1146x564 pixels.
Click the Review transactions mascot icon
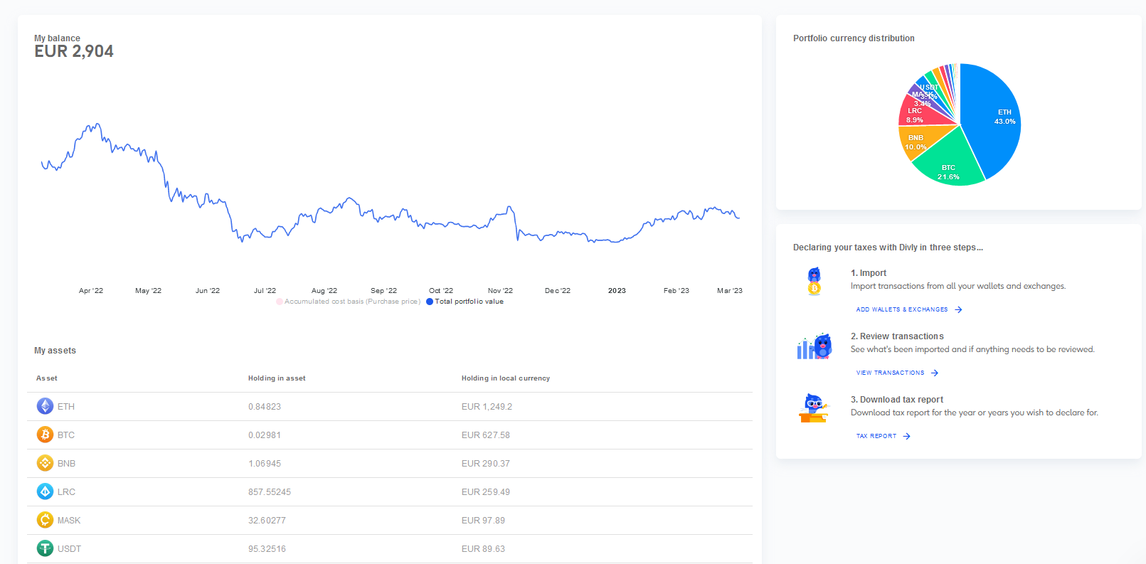[x=814, y=346]
